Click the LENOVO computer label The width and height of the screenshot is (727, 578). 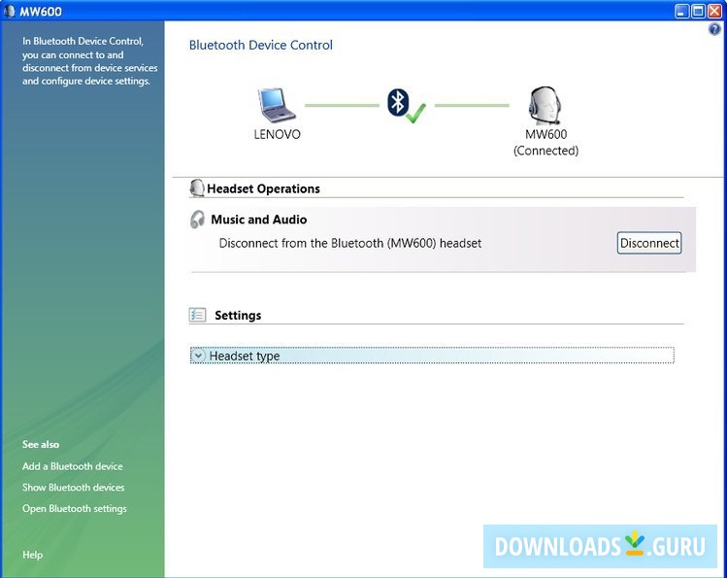coord(277,134)
